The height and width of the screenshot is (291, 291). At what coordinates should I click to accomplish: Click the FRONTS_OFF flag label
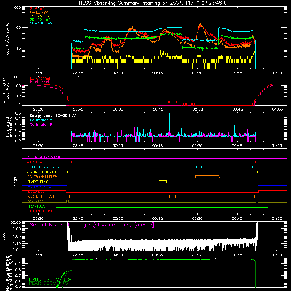pos(38,206)
